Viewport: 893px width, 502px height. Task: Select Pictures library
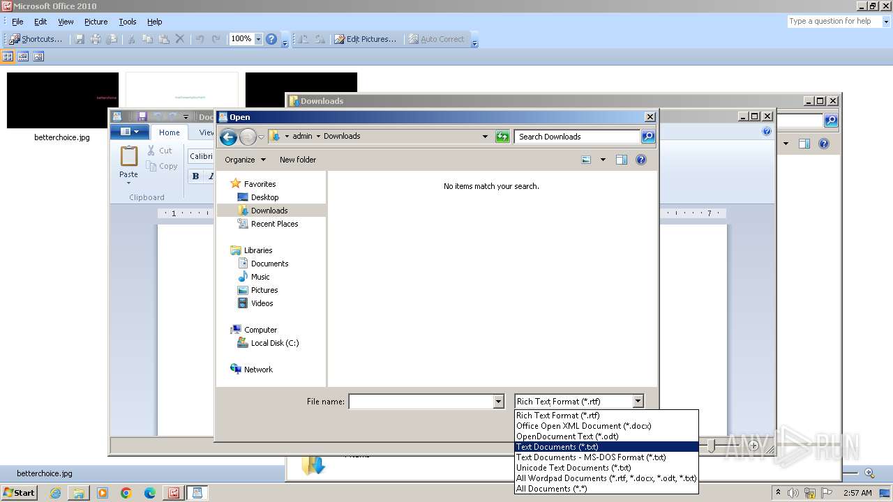[264, 290]
